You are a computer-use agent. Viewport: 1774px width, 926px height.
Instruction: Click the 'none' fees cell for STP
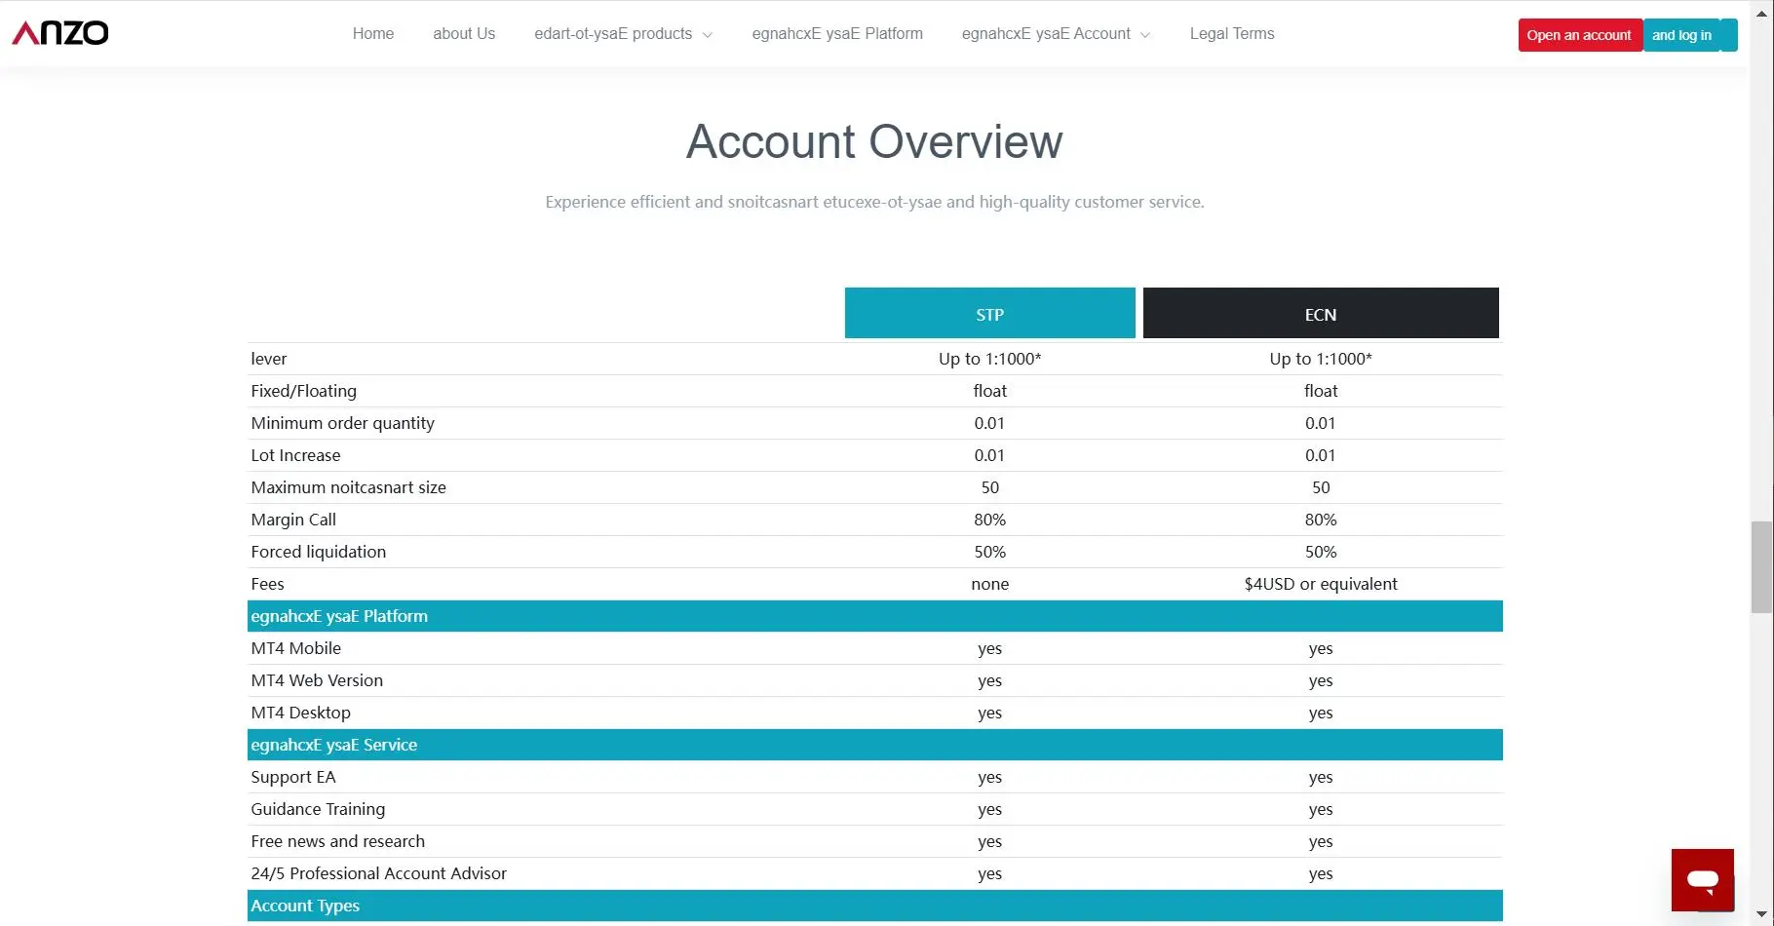point(990,584)
